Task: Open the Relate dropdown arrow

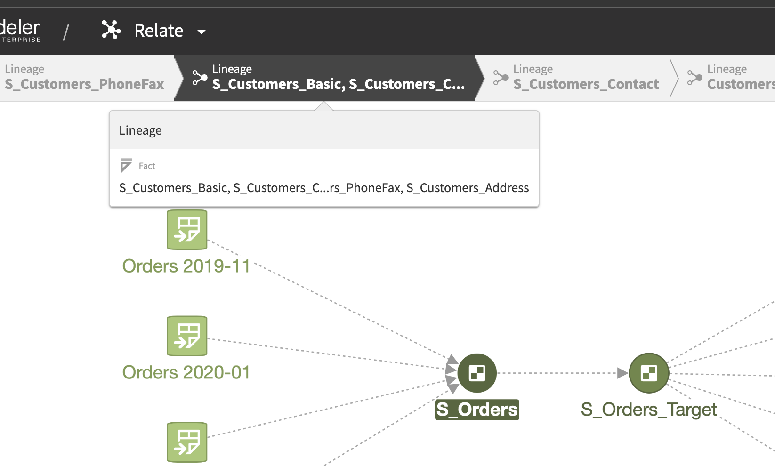Action: [202, 32]
